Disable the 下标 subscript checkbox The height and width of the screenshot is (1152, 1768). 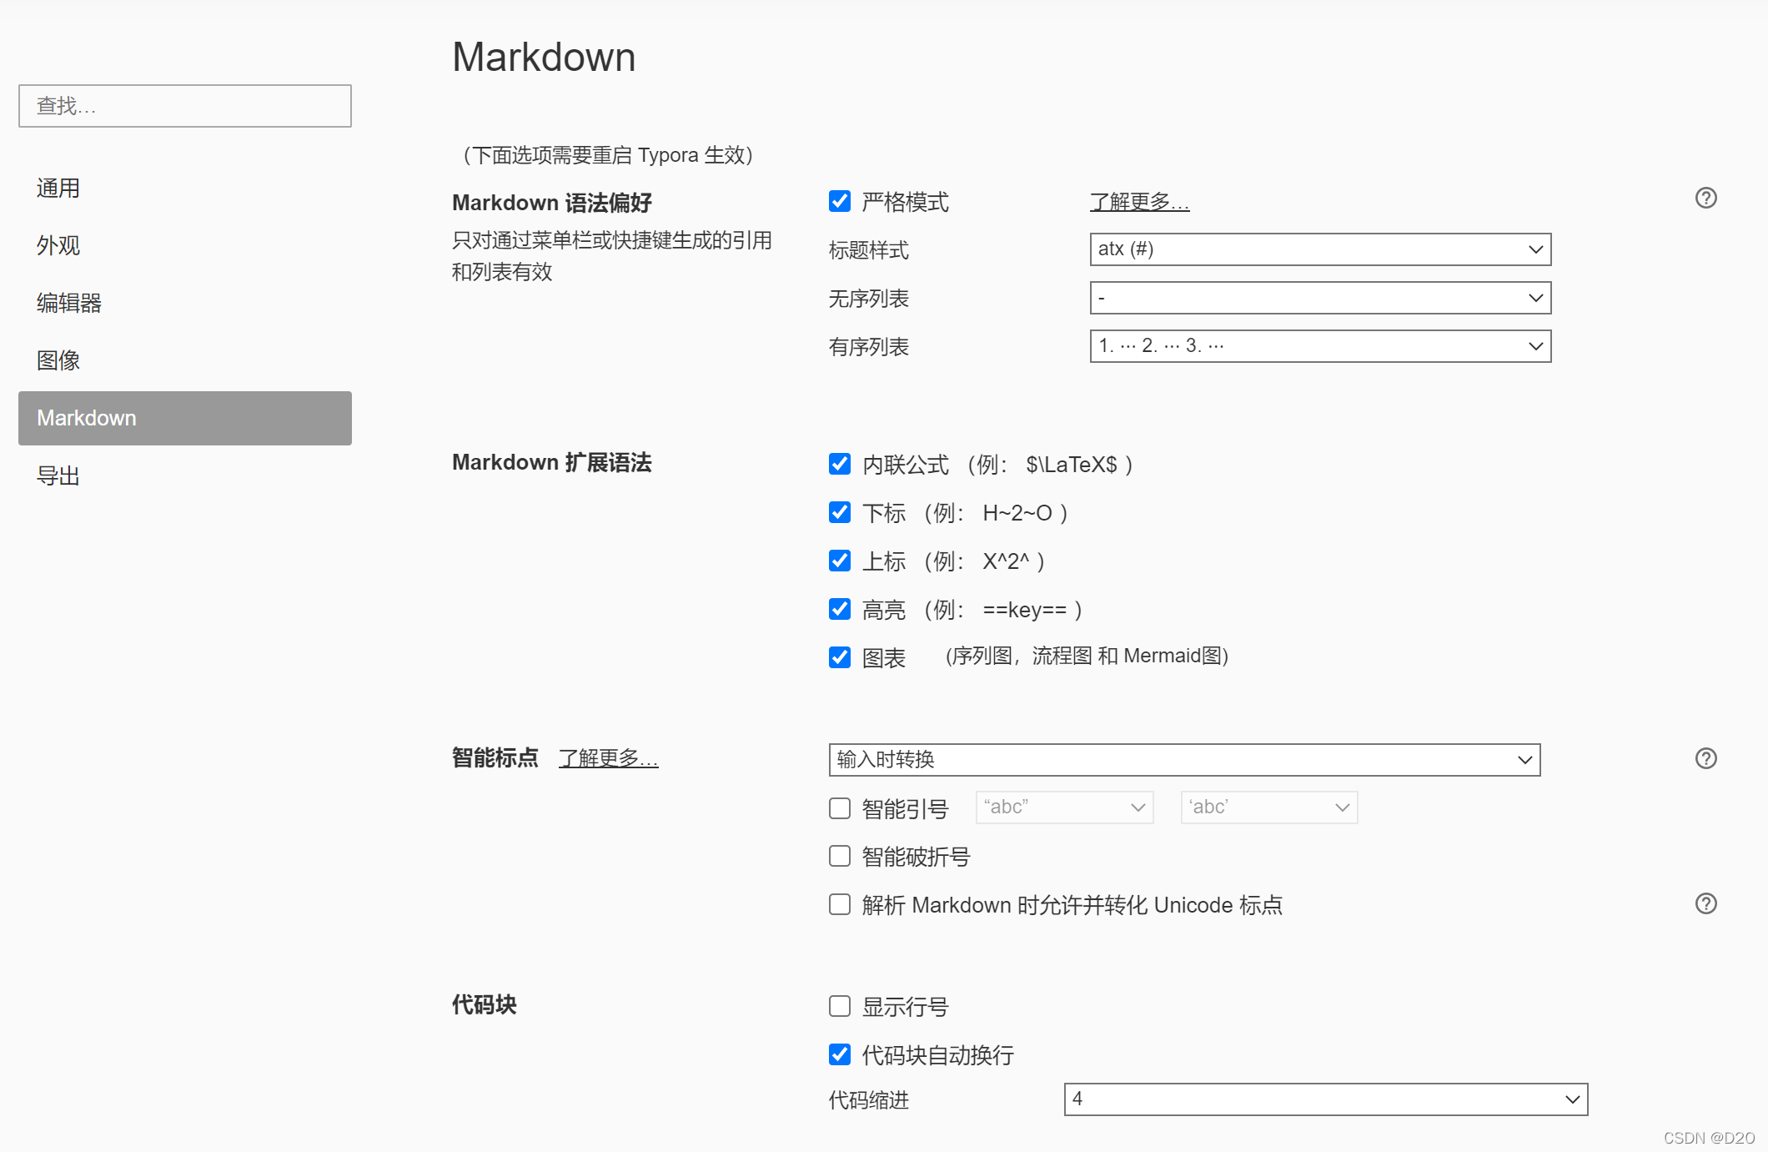(x=840, y=512)
